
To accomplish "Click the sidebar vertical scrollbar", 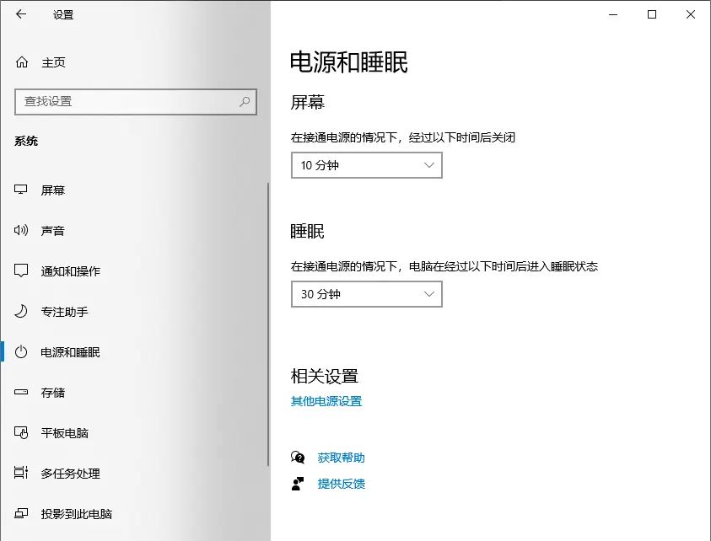I will (268, 324).
